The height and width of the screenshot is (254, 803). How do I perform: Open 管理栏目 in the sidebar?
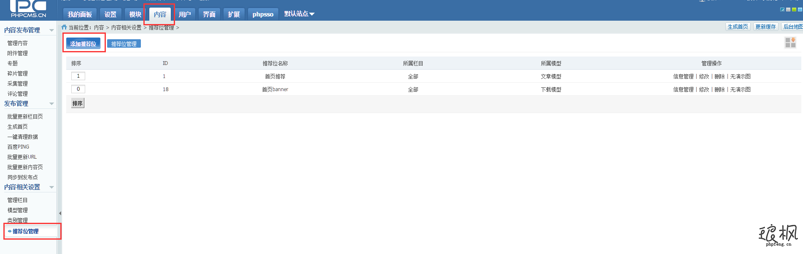[17, 200]
